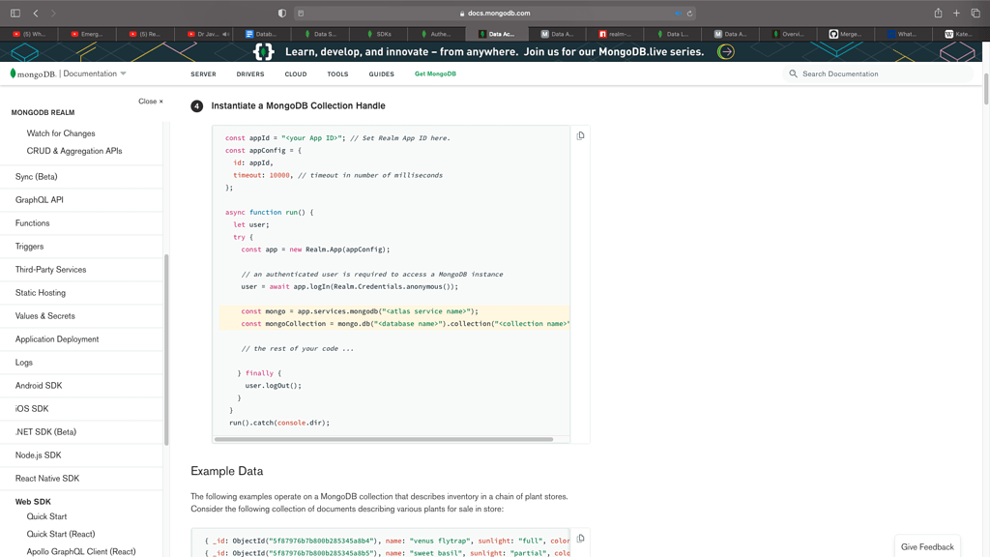
Task: Copy the collection handle code snippet
Action: point(580,136)
